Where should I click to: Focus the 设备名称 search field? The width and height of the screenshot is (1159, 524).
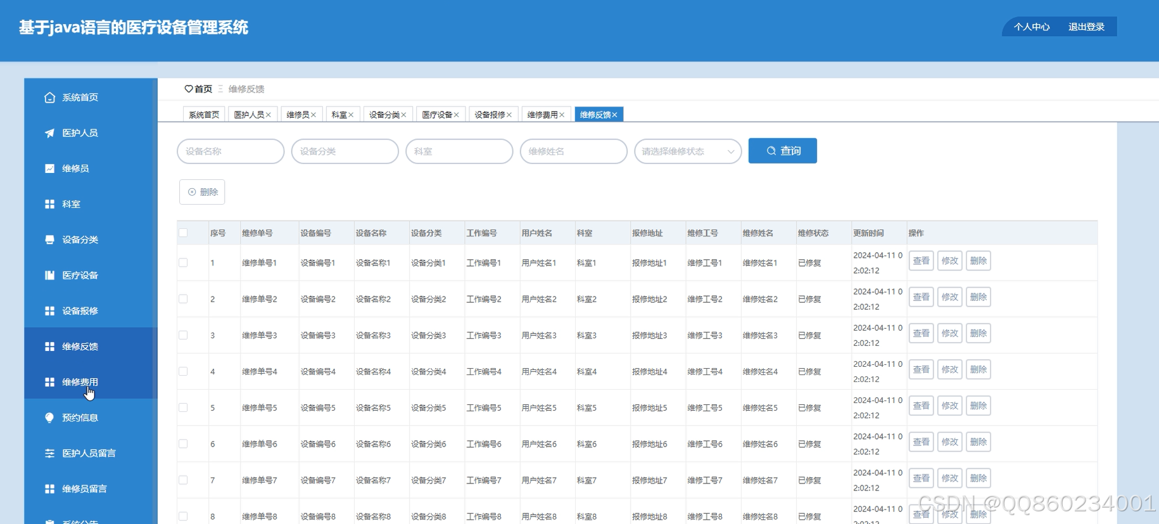(231, 151)
